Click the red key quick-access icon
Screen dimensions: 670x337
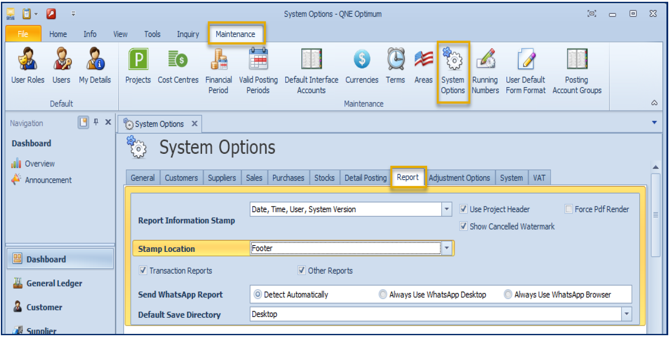click(51, 14)
